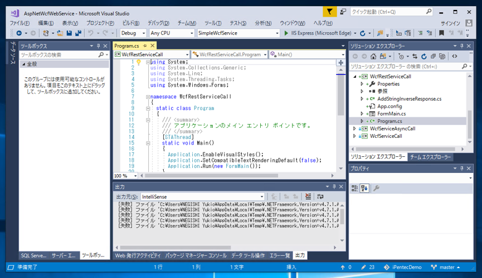The width and height of the screenshot is (482, 278).
Task: Switch to the パッケージ マネージャー コンソール tab
Action: click(x=196, y=255)
